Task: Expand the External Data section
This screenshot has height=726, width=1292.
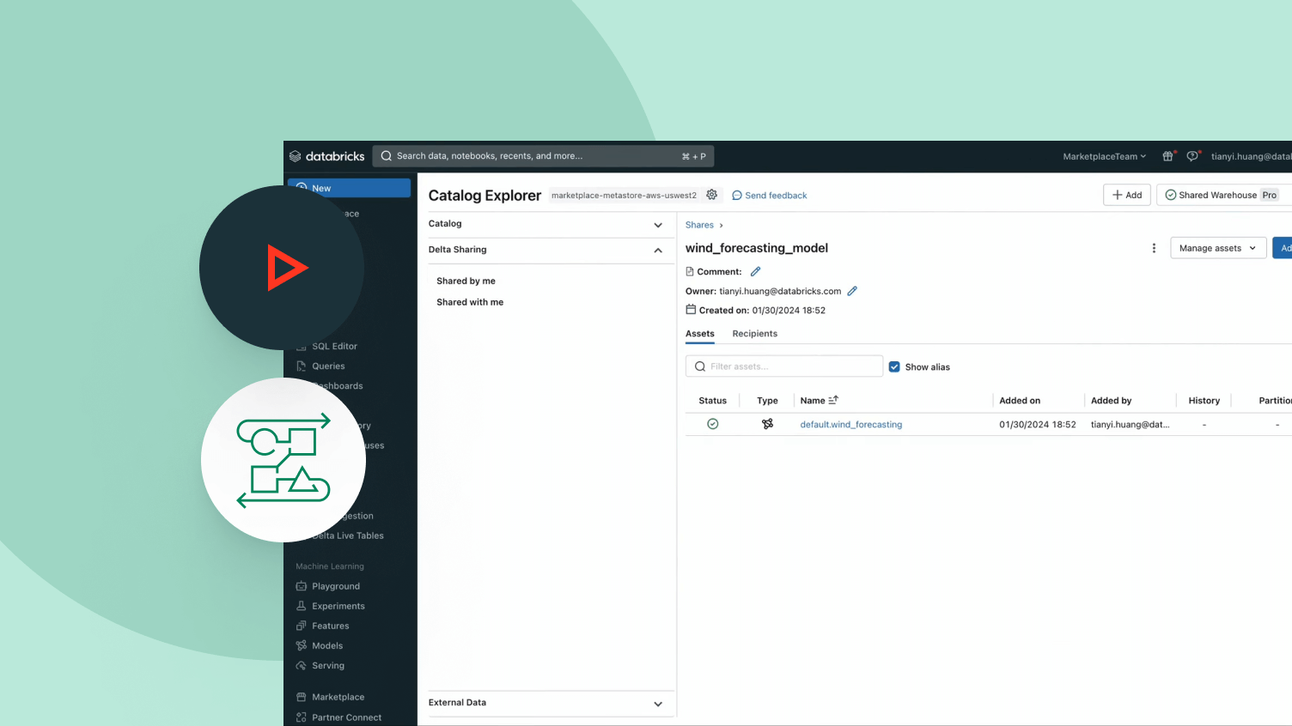Action: point(658,704)
